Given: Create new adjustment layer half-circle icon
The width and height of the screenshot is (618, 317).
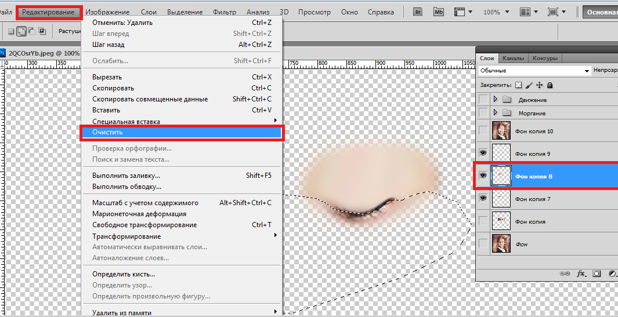Looking at the screenshot, I should [612, 274].
